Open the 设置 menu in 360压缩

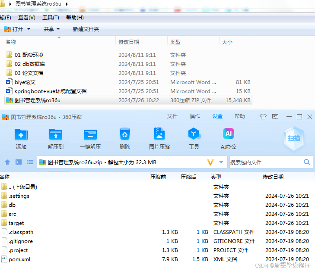click(x=217, y=116)
